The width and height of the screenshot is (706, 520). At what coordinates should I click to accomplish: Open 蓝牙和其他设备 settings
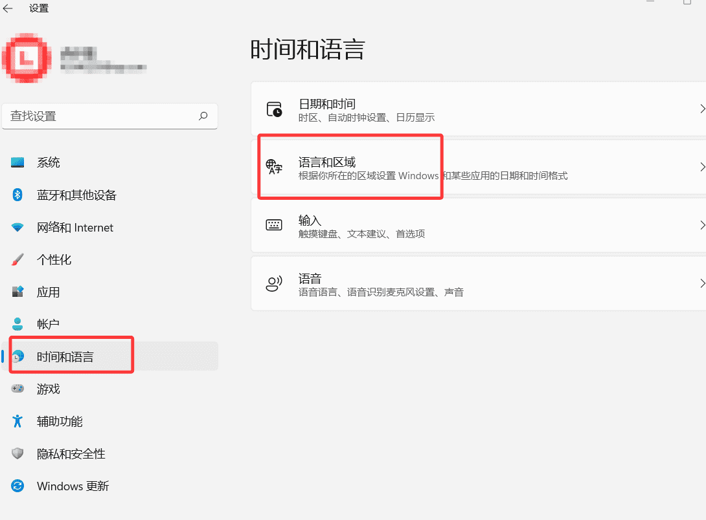click(x=110, y=195)
